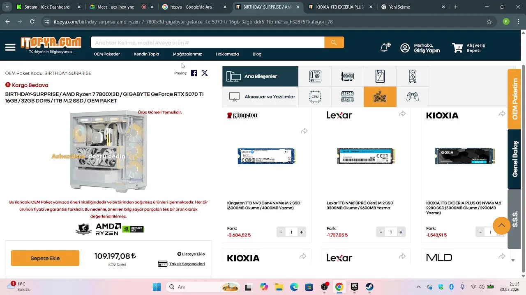526x295 pixels.
Task: Open OEM Paketler menu item
Action: [x=107, y=54]
